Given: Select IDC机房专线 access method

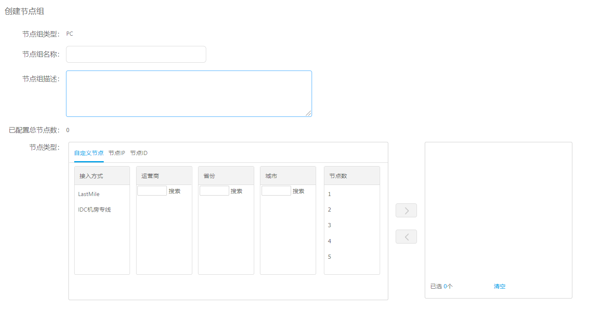Looking at the screenshot, I should (x=95, y=210).
